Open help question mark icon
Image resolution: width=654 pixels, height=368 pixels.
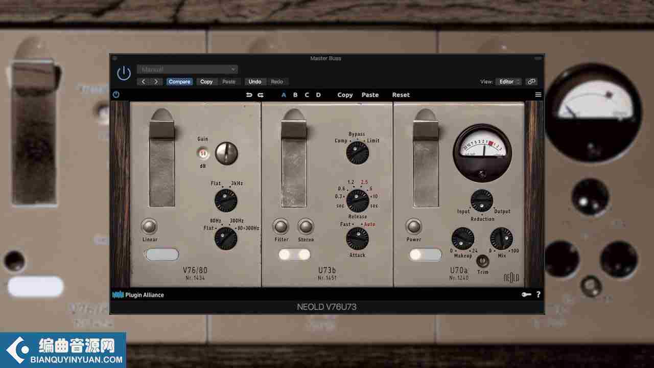(538, 295)
